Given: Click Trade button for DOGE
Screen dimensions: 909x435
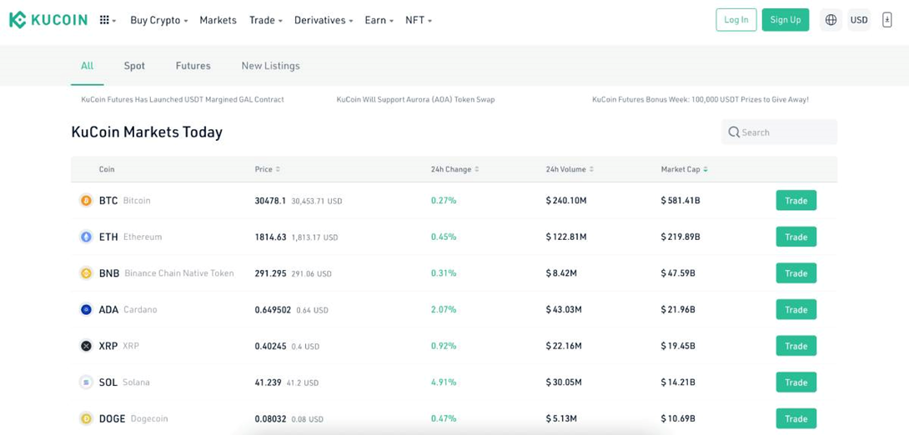Looking at the screenshot, I should pos(796,418).
